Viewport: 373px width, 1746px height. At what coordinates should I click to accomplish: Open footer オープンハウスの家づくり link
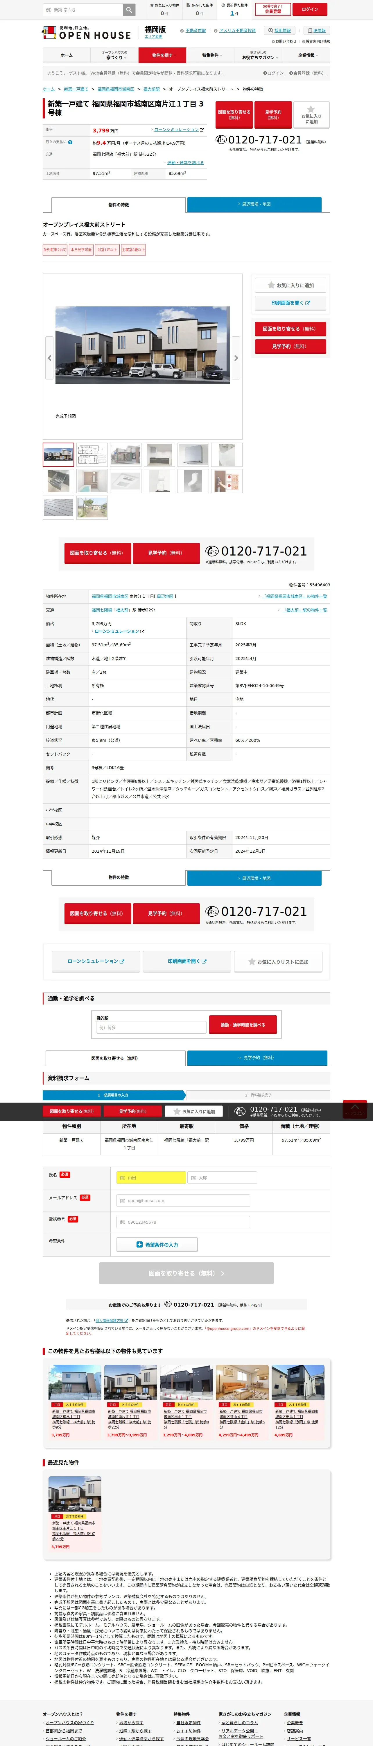69,1722
